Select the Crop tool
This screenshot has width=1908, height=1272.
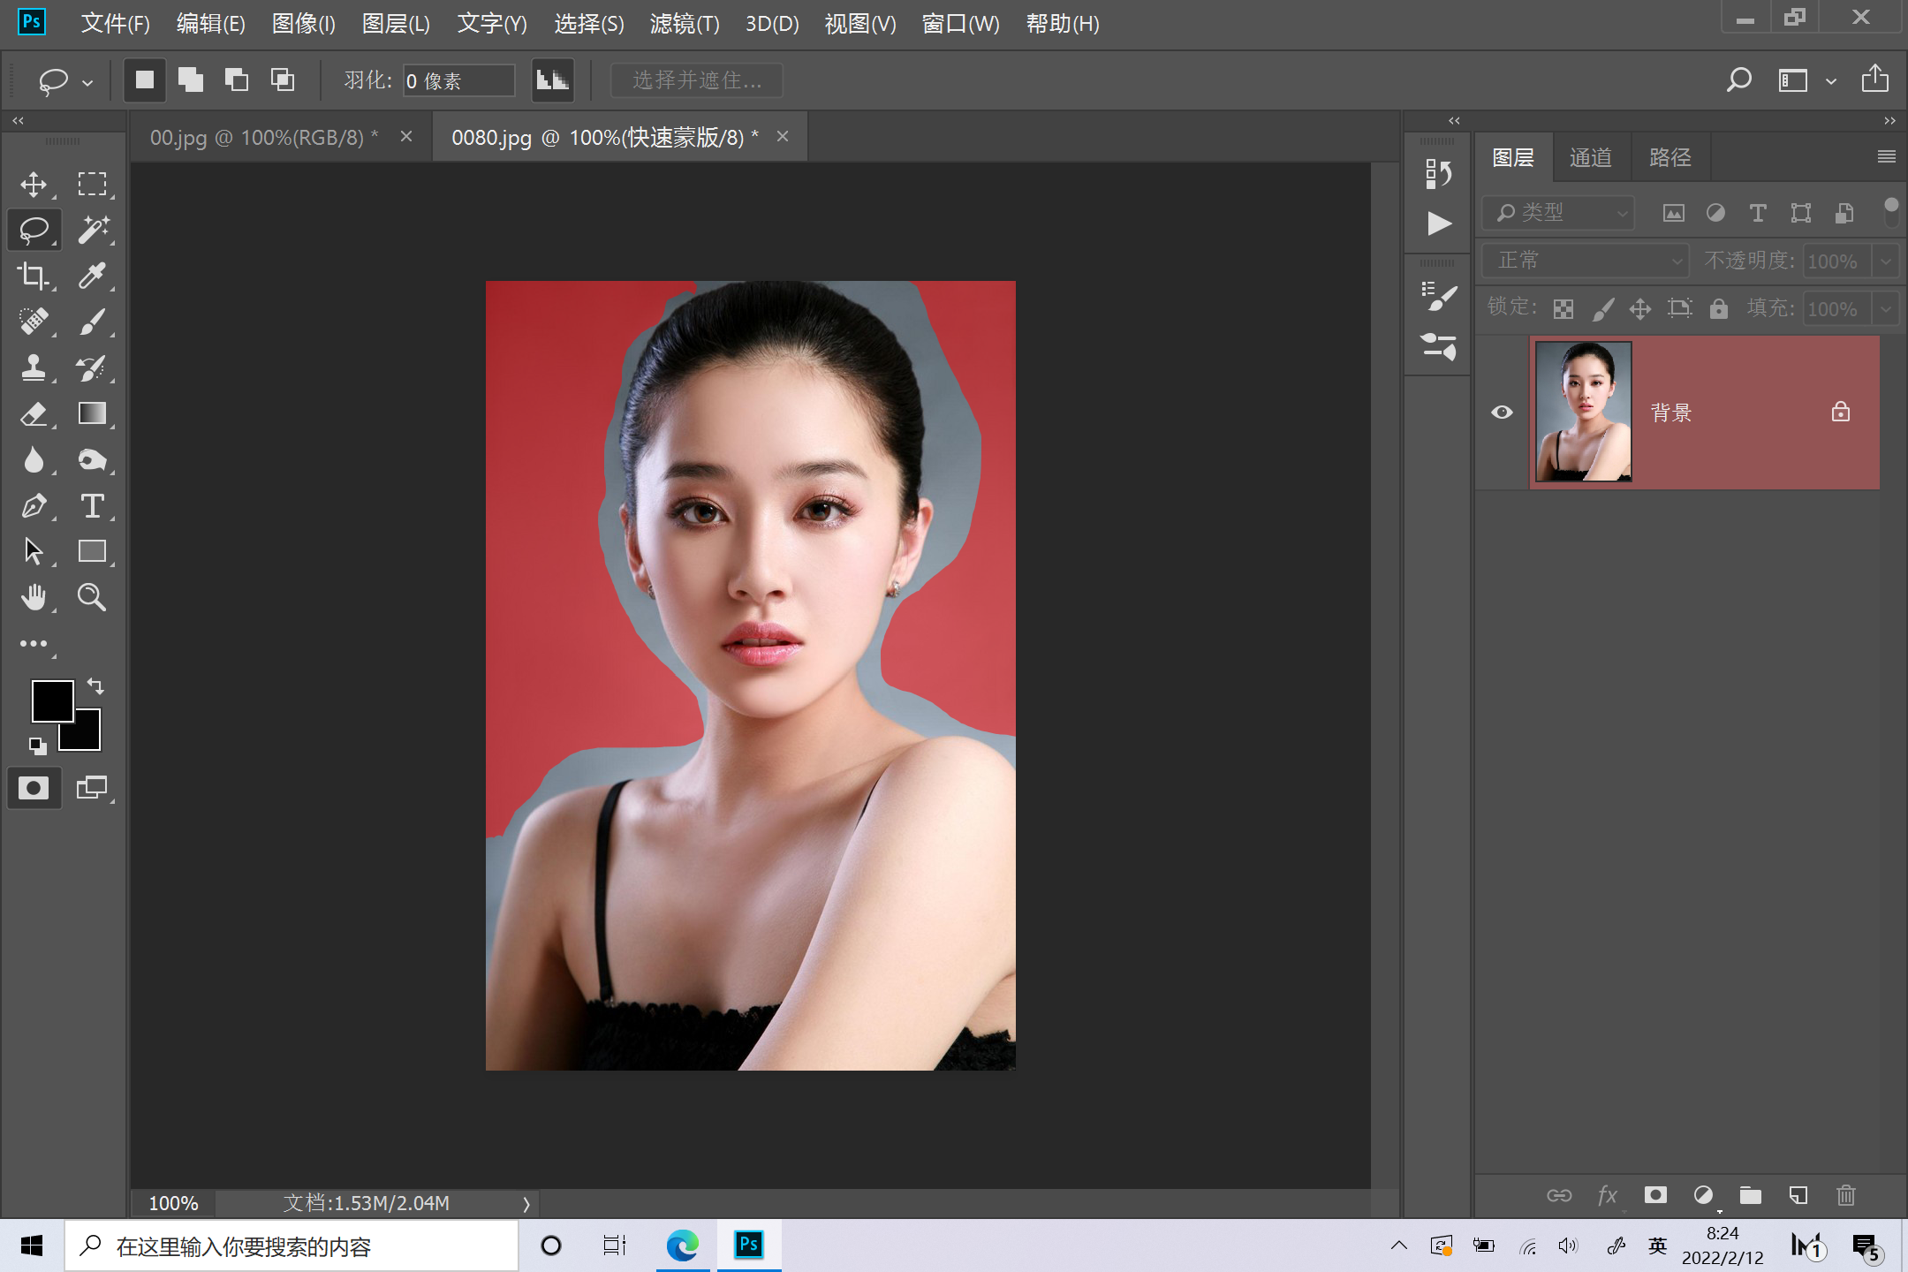point(34,276)
